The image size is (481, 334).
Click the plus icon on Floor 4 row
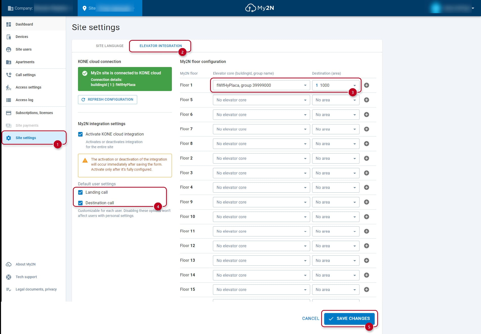[366, 187]
